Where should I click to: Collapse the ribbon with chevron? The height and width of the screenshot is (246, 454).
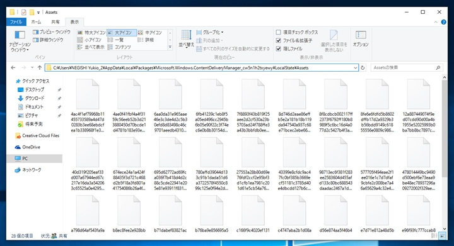coord(436,22)
